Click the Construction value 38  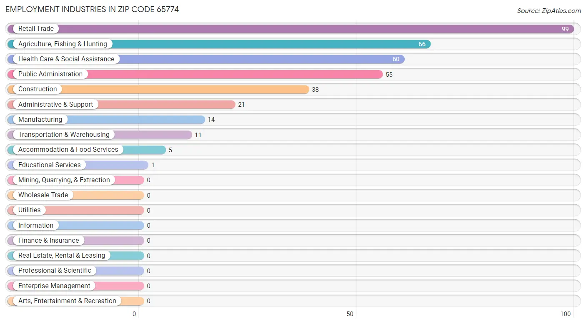click(x=316, y=90)
